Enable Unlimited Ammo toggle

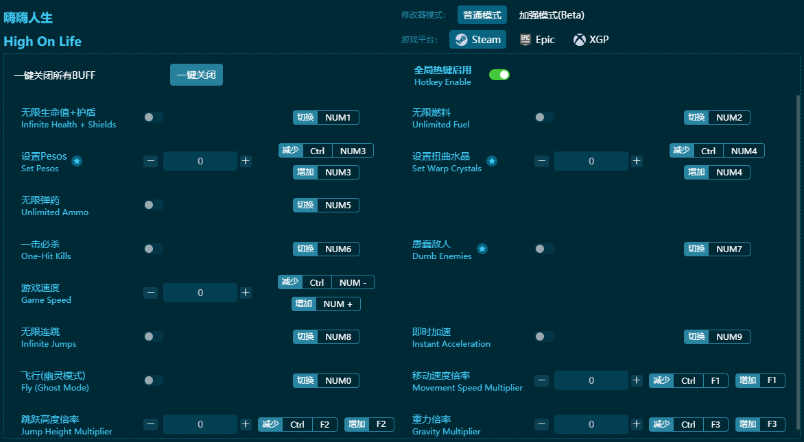click(x=153, y=205)
